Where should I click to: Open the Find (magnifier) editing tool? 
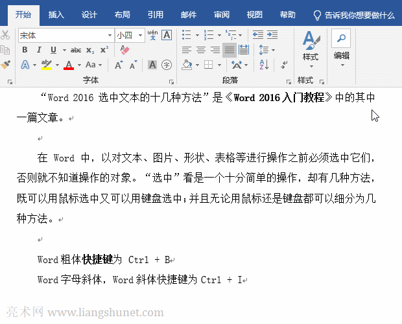341,38
